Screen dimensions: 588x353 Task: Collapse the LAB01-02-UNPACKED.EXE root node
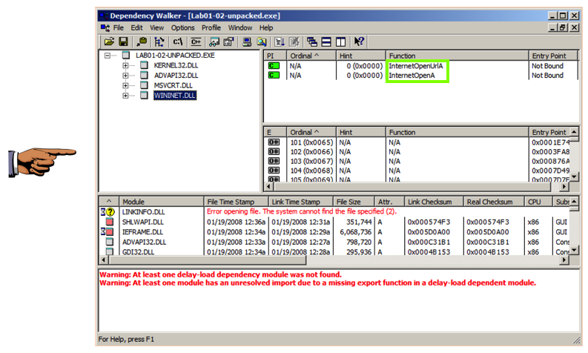point(108,56)
